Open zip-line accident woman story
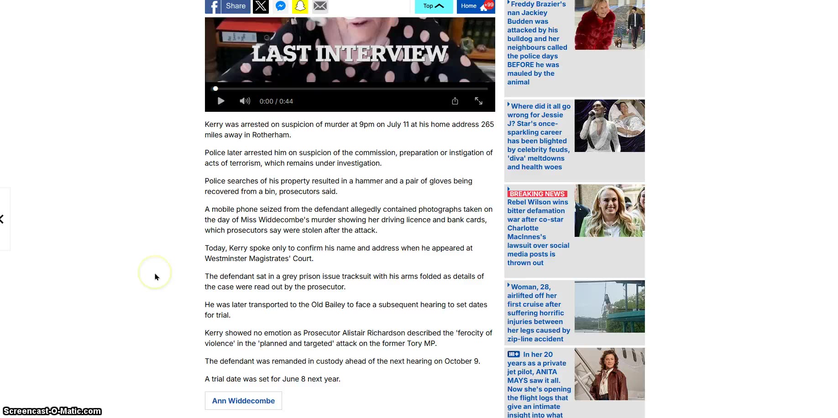This screenshot has height=418, width=838. coord(539,313)
